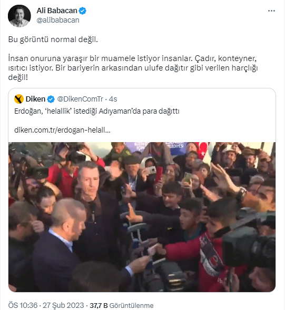Open the @DikenComTr handle

80,99
